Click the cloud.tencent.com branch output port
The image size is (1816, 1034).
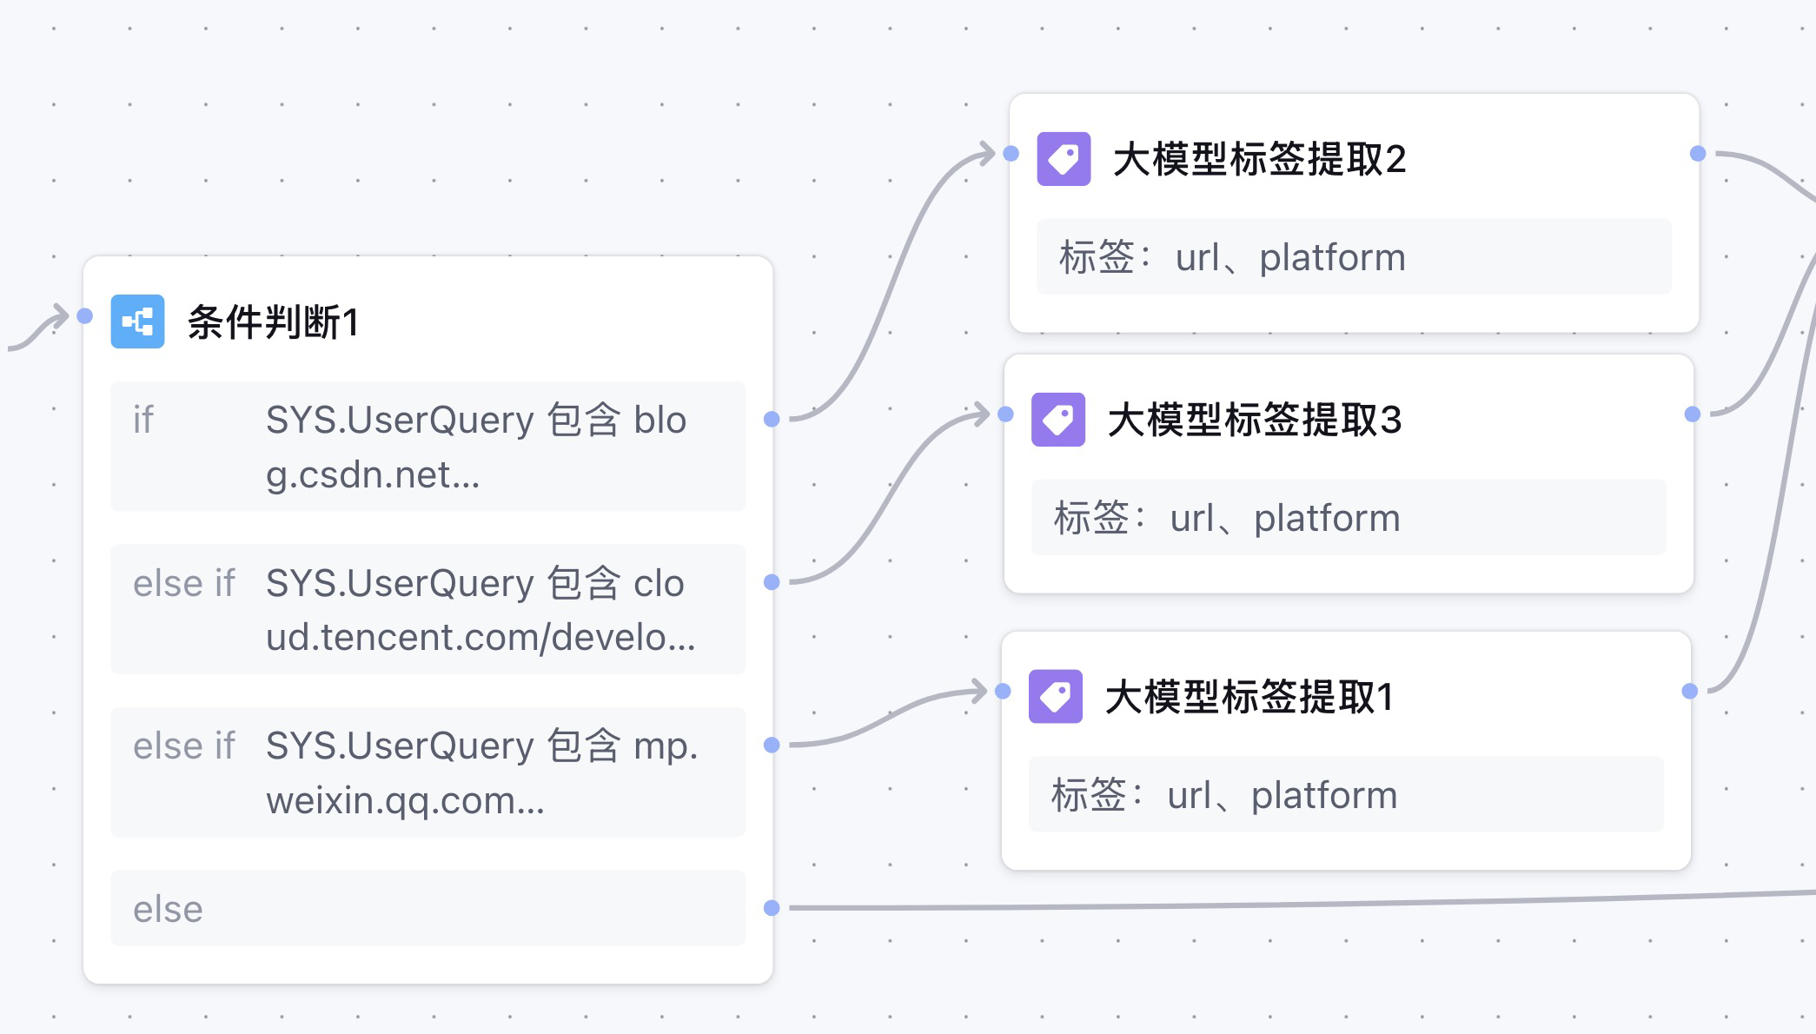(x=772, y=582)
